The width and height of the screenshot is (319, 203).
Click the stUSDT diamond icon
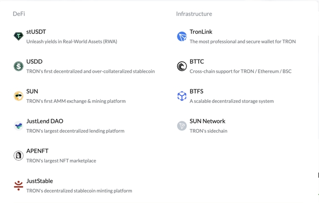click(19, 36)
